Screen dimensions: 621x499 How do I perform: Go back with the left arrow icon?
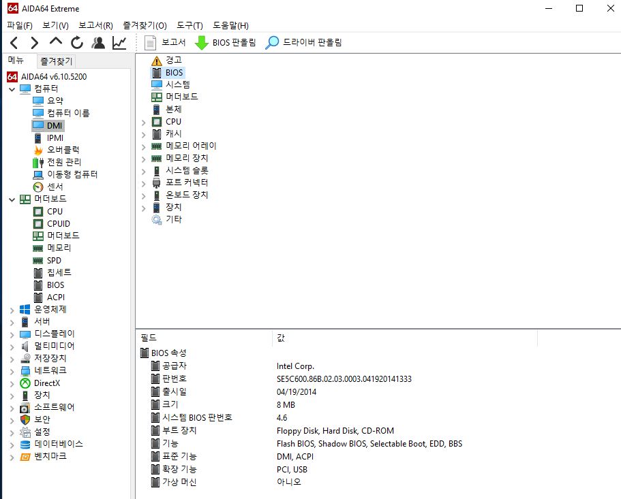14,42
